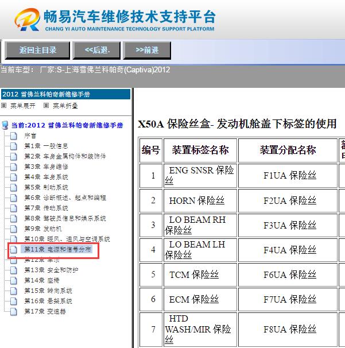345x348 pixels.
Task: Click the F1UA 保险丝 cell
Action: coord(288,176)
